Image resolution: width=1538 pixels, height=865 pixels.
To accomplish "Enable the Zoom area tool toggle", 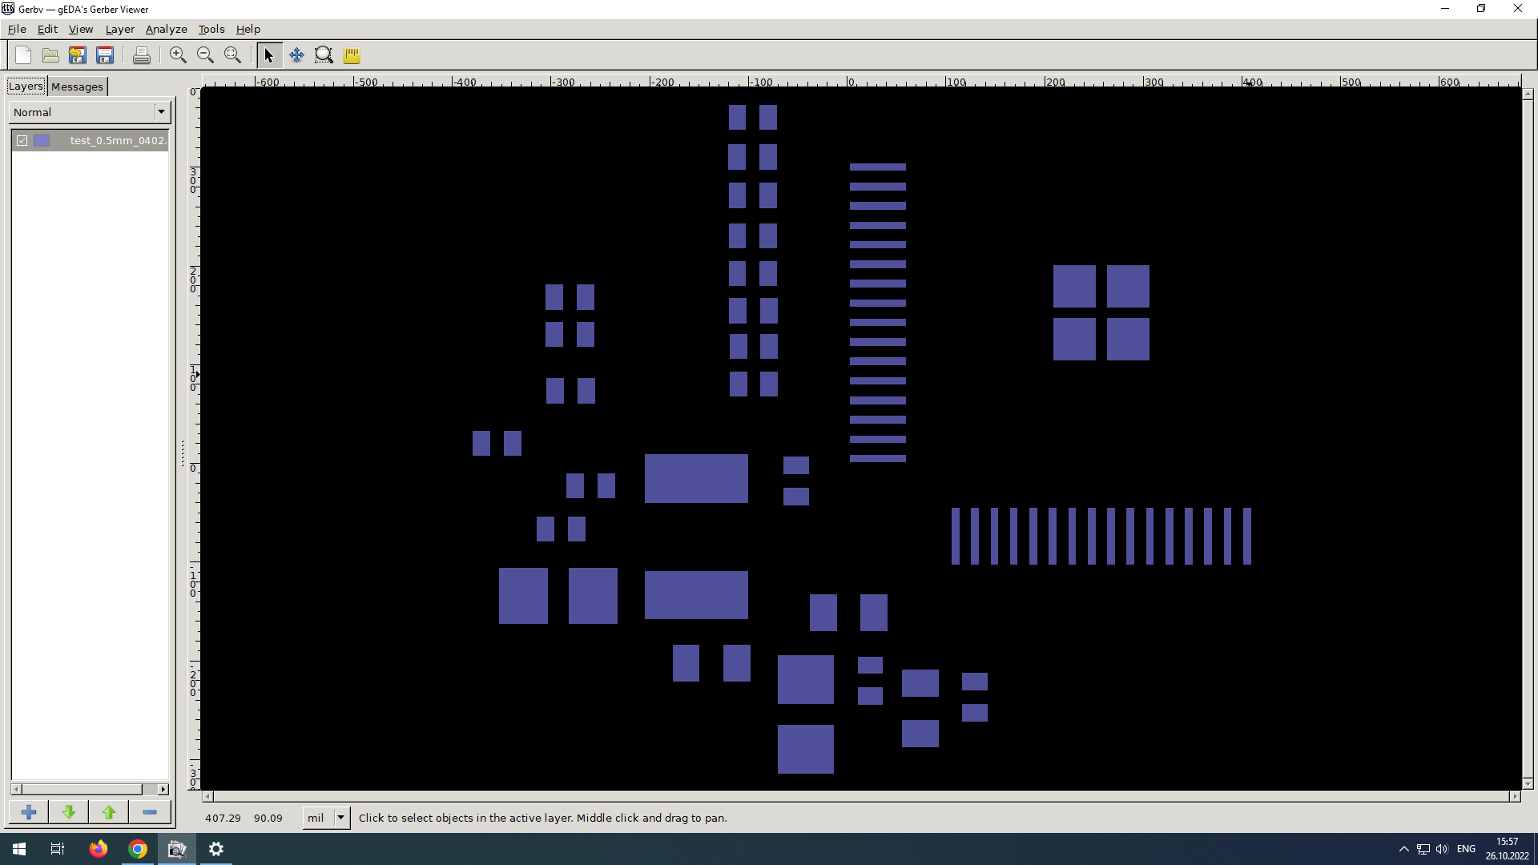I will (x=324, y=55).
